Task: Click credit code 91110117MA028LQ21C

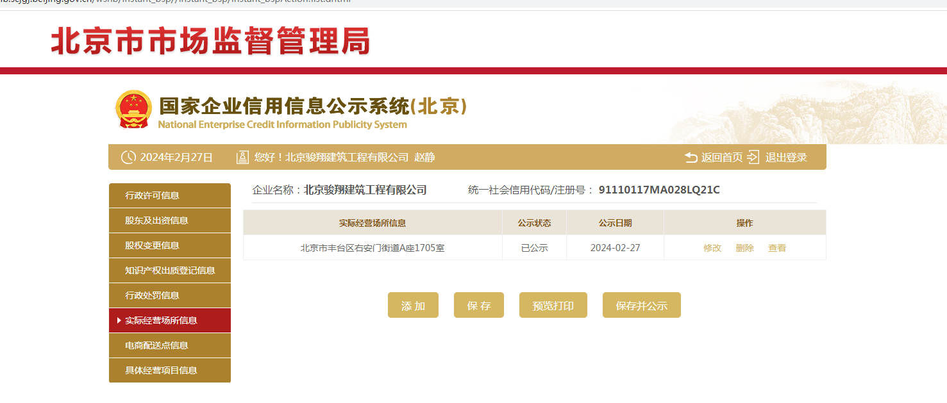Action: click(x=659, y=190)
